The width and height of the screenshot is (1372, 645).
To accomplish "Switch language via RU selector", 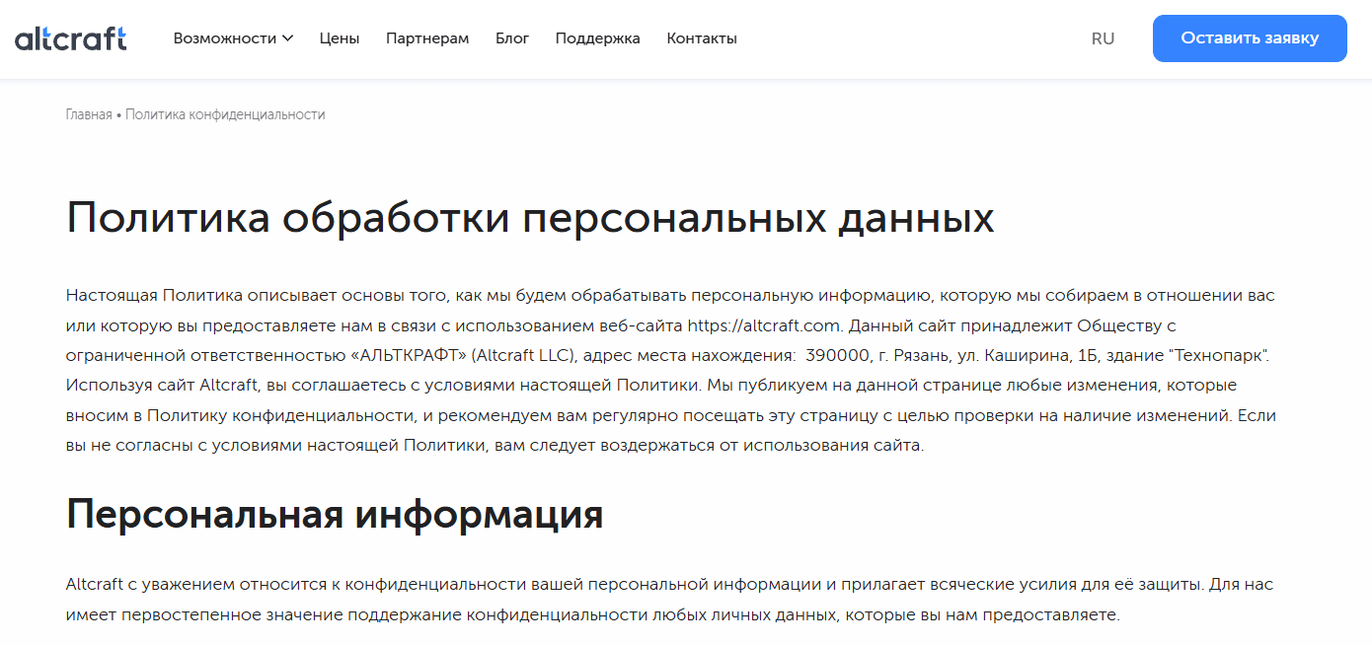I will click(x=1104, y=38).
